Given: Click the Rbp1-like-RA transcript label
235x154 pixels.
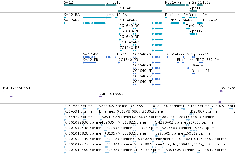Looking at the screenshot, I should [176, 15].
